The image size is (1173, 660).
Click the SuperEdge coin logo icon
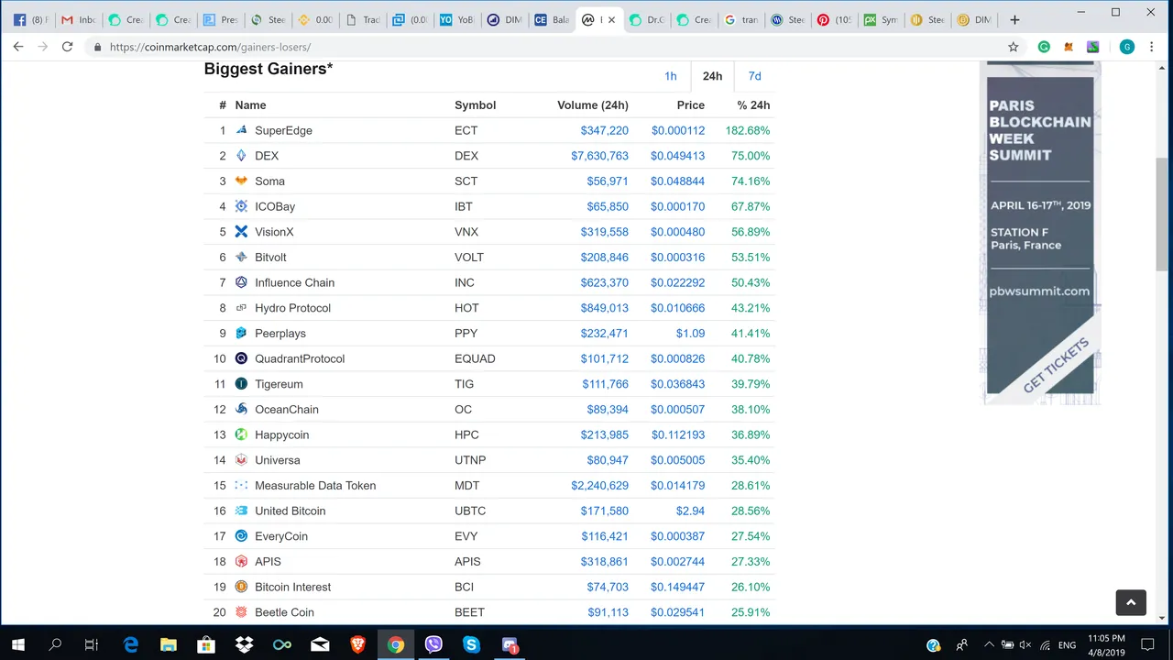tap(241, 130)
